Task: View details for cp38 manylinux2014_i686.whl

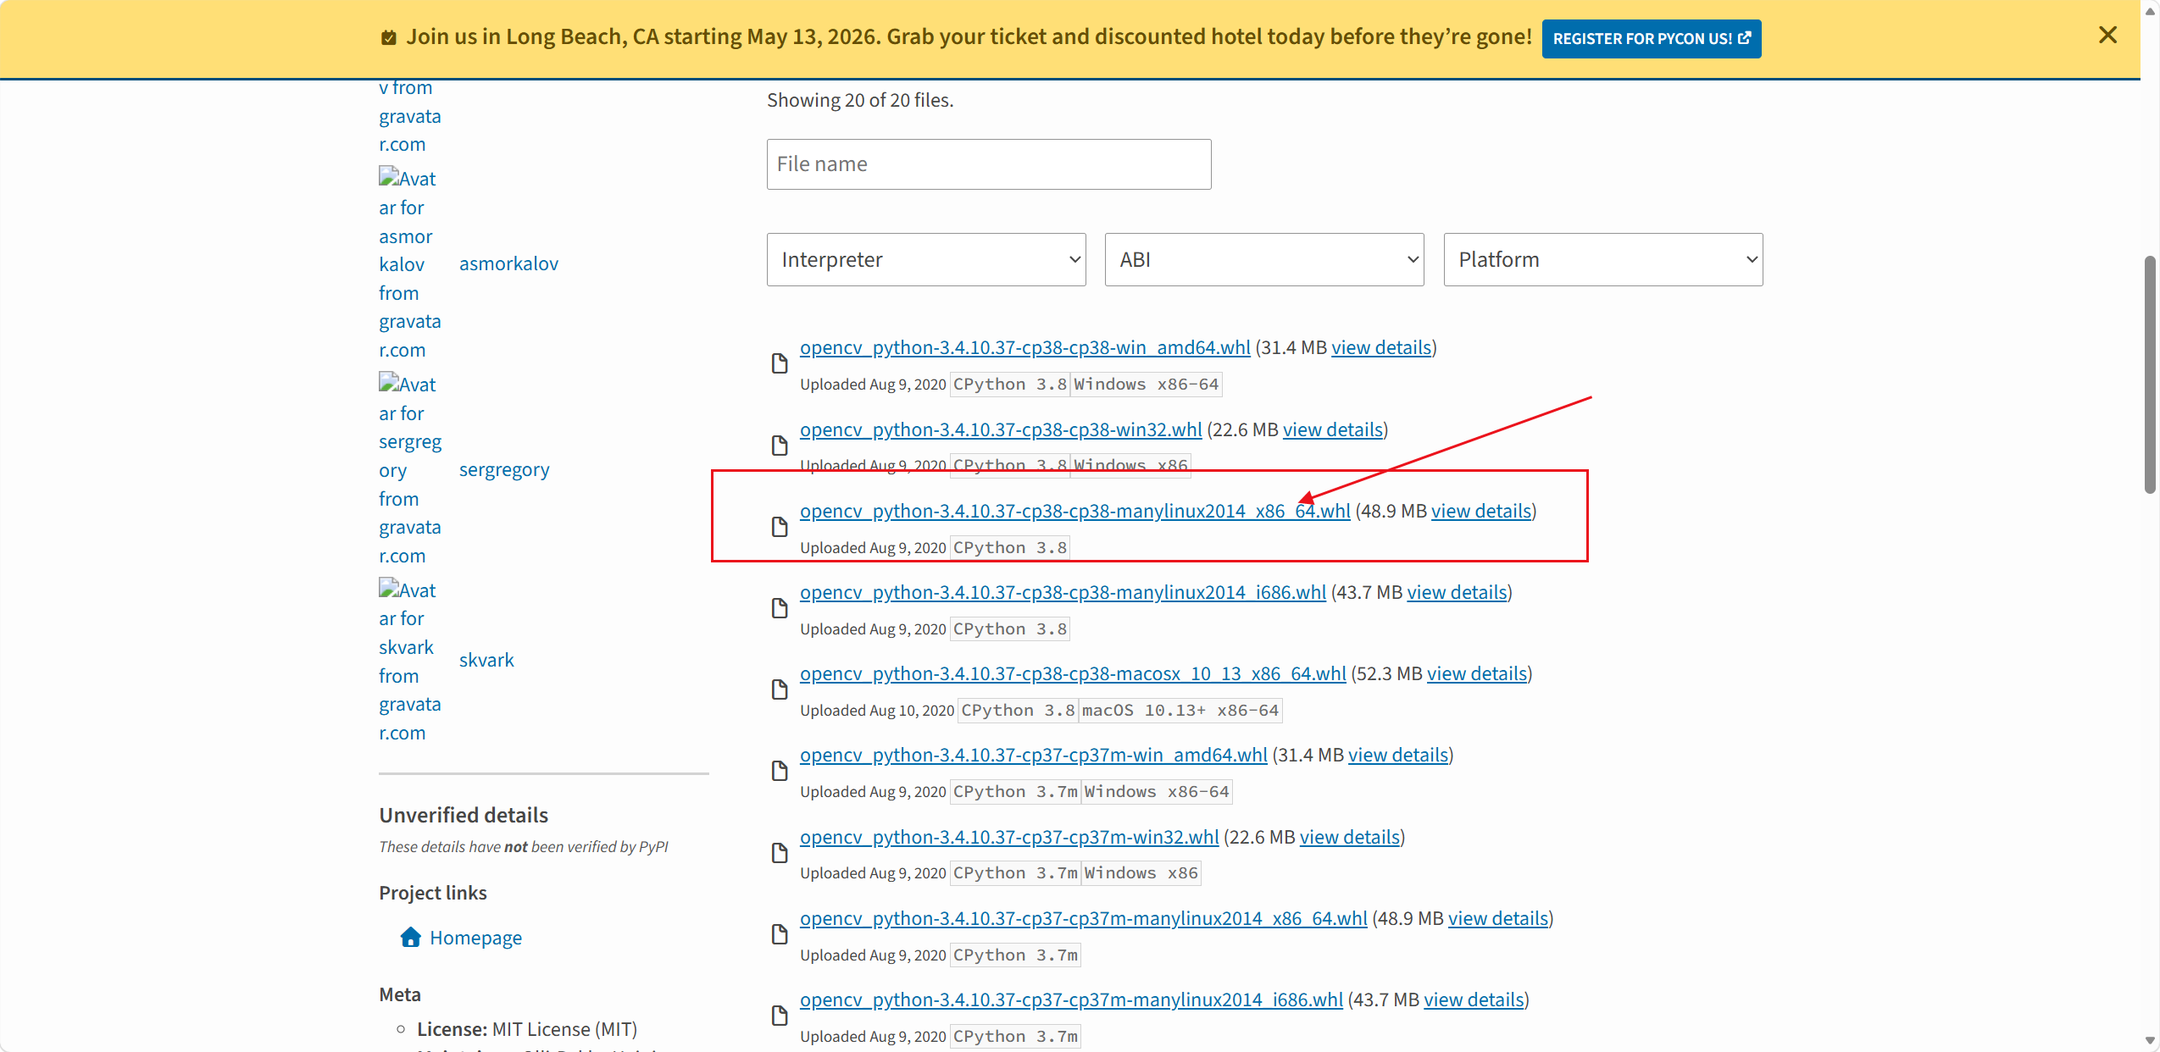Action: (1458, 592)
